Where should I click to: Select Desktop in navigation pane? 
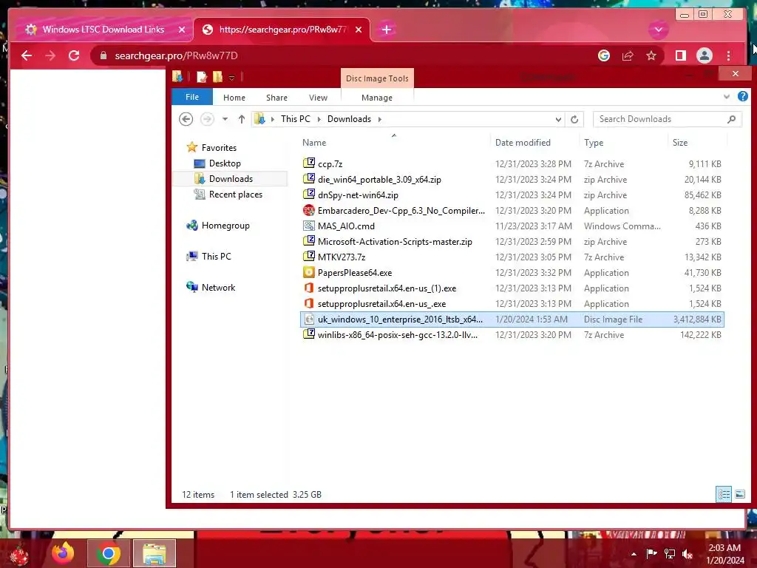pyautogui.click(x=225, y=163)
